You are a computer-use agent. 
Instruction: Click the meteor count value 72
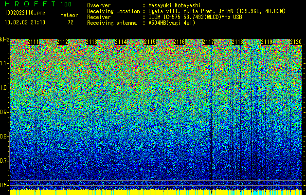pyautogui.click(x=71, y=22)
